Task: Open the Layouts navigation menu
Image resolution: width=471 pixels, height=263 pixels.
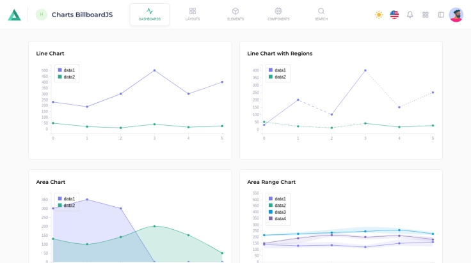Action: [193, 14]
